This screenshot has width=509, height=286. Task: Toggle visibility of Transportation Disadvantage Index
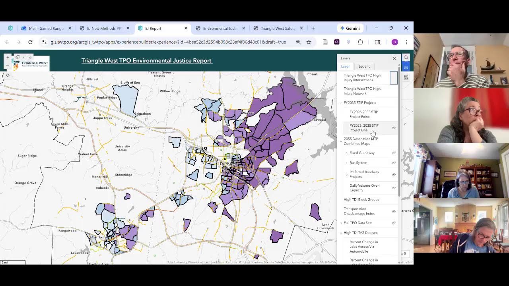[394, 211]
